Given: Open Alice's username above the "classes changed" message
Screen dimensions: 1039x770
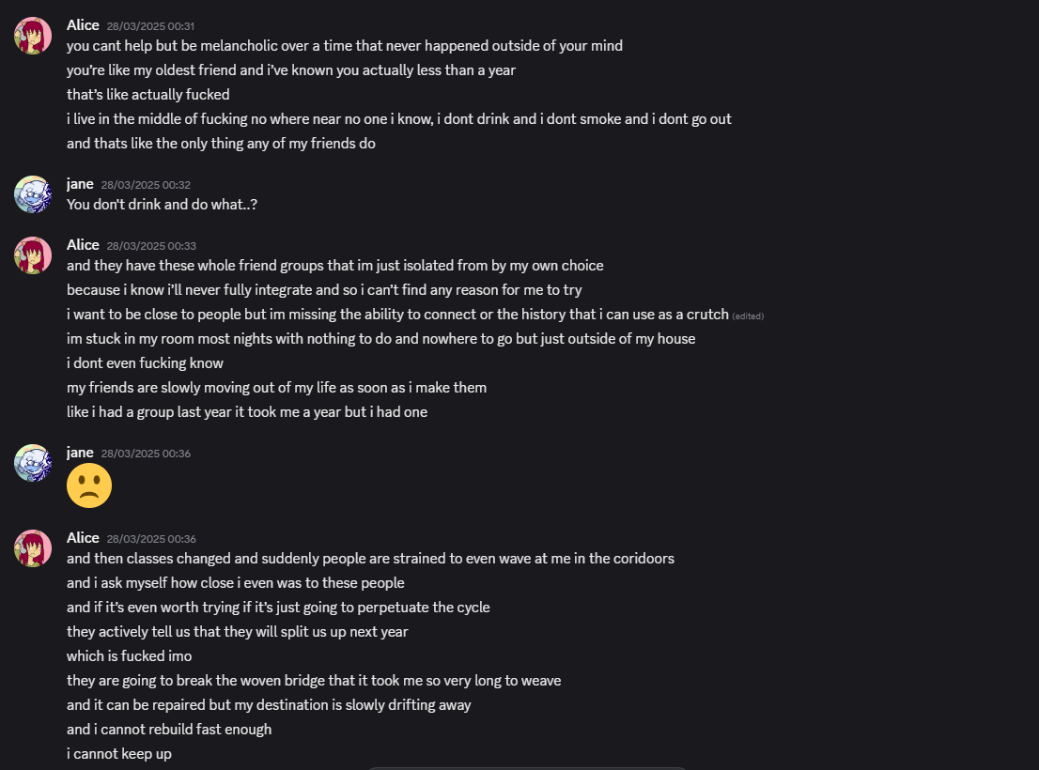Looking at the screenshot, I should (x=83, y=538).
